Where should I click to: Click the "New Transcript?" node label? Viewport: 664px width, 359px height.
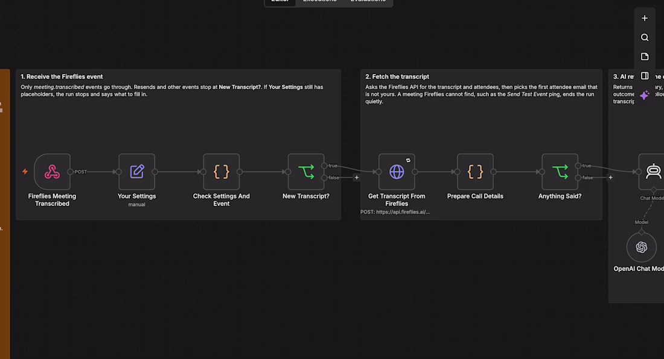point(306,196)
